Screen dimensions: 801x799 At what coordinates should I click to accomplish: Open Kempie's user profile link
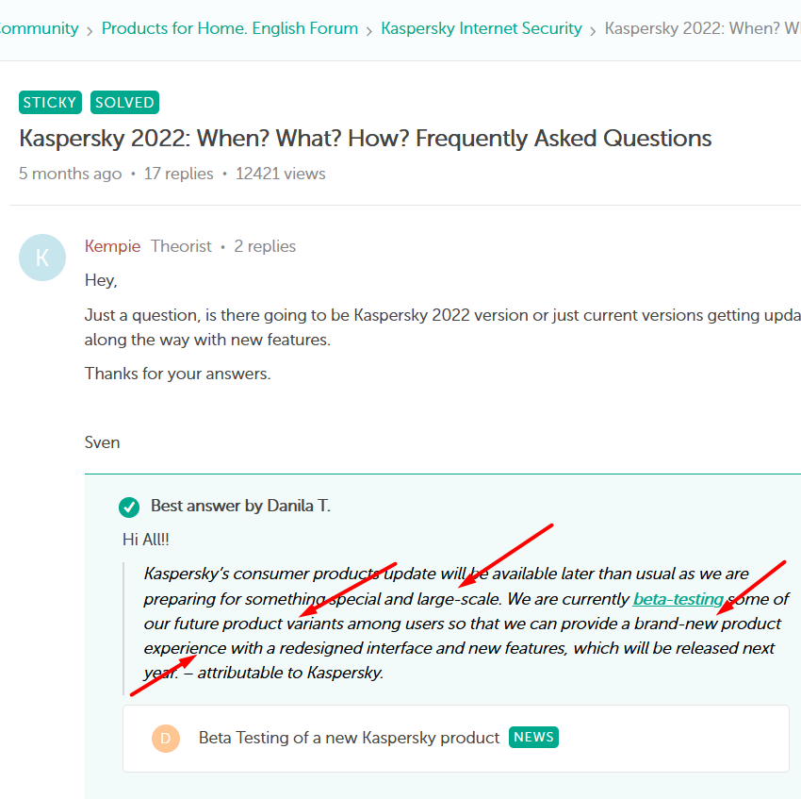[x=112, y=246]
